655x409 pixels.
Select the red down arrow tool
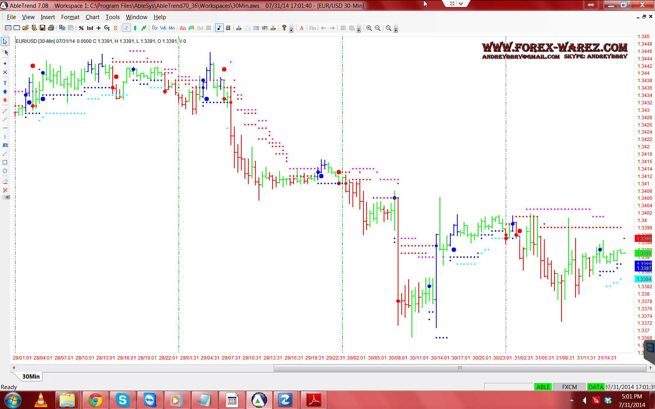coord(5,100)
